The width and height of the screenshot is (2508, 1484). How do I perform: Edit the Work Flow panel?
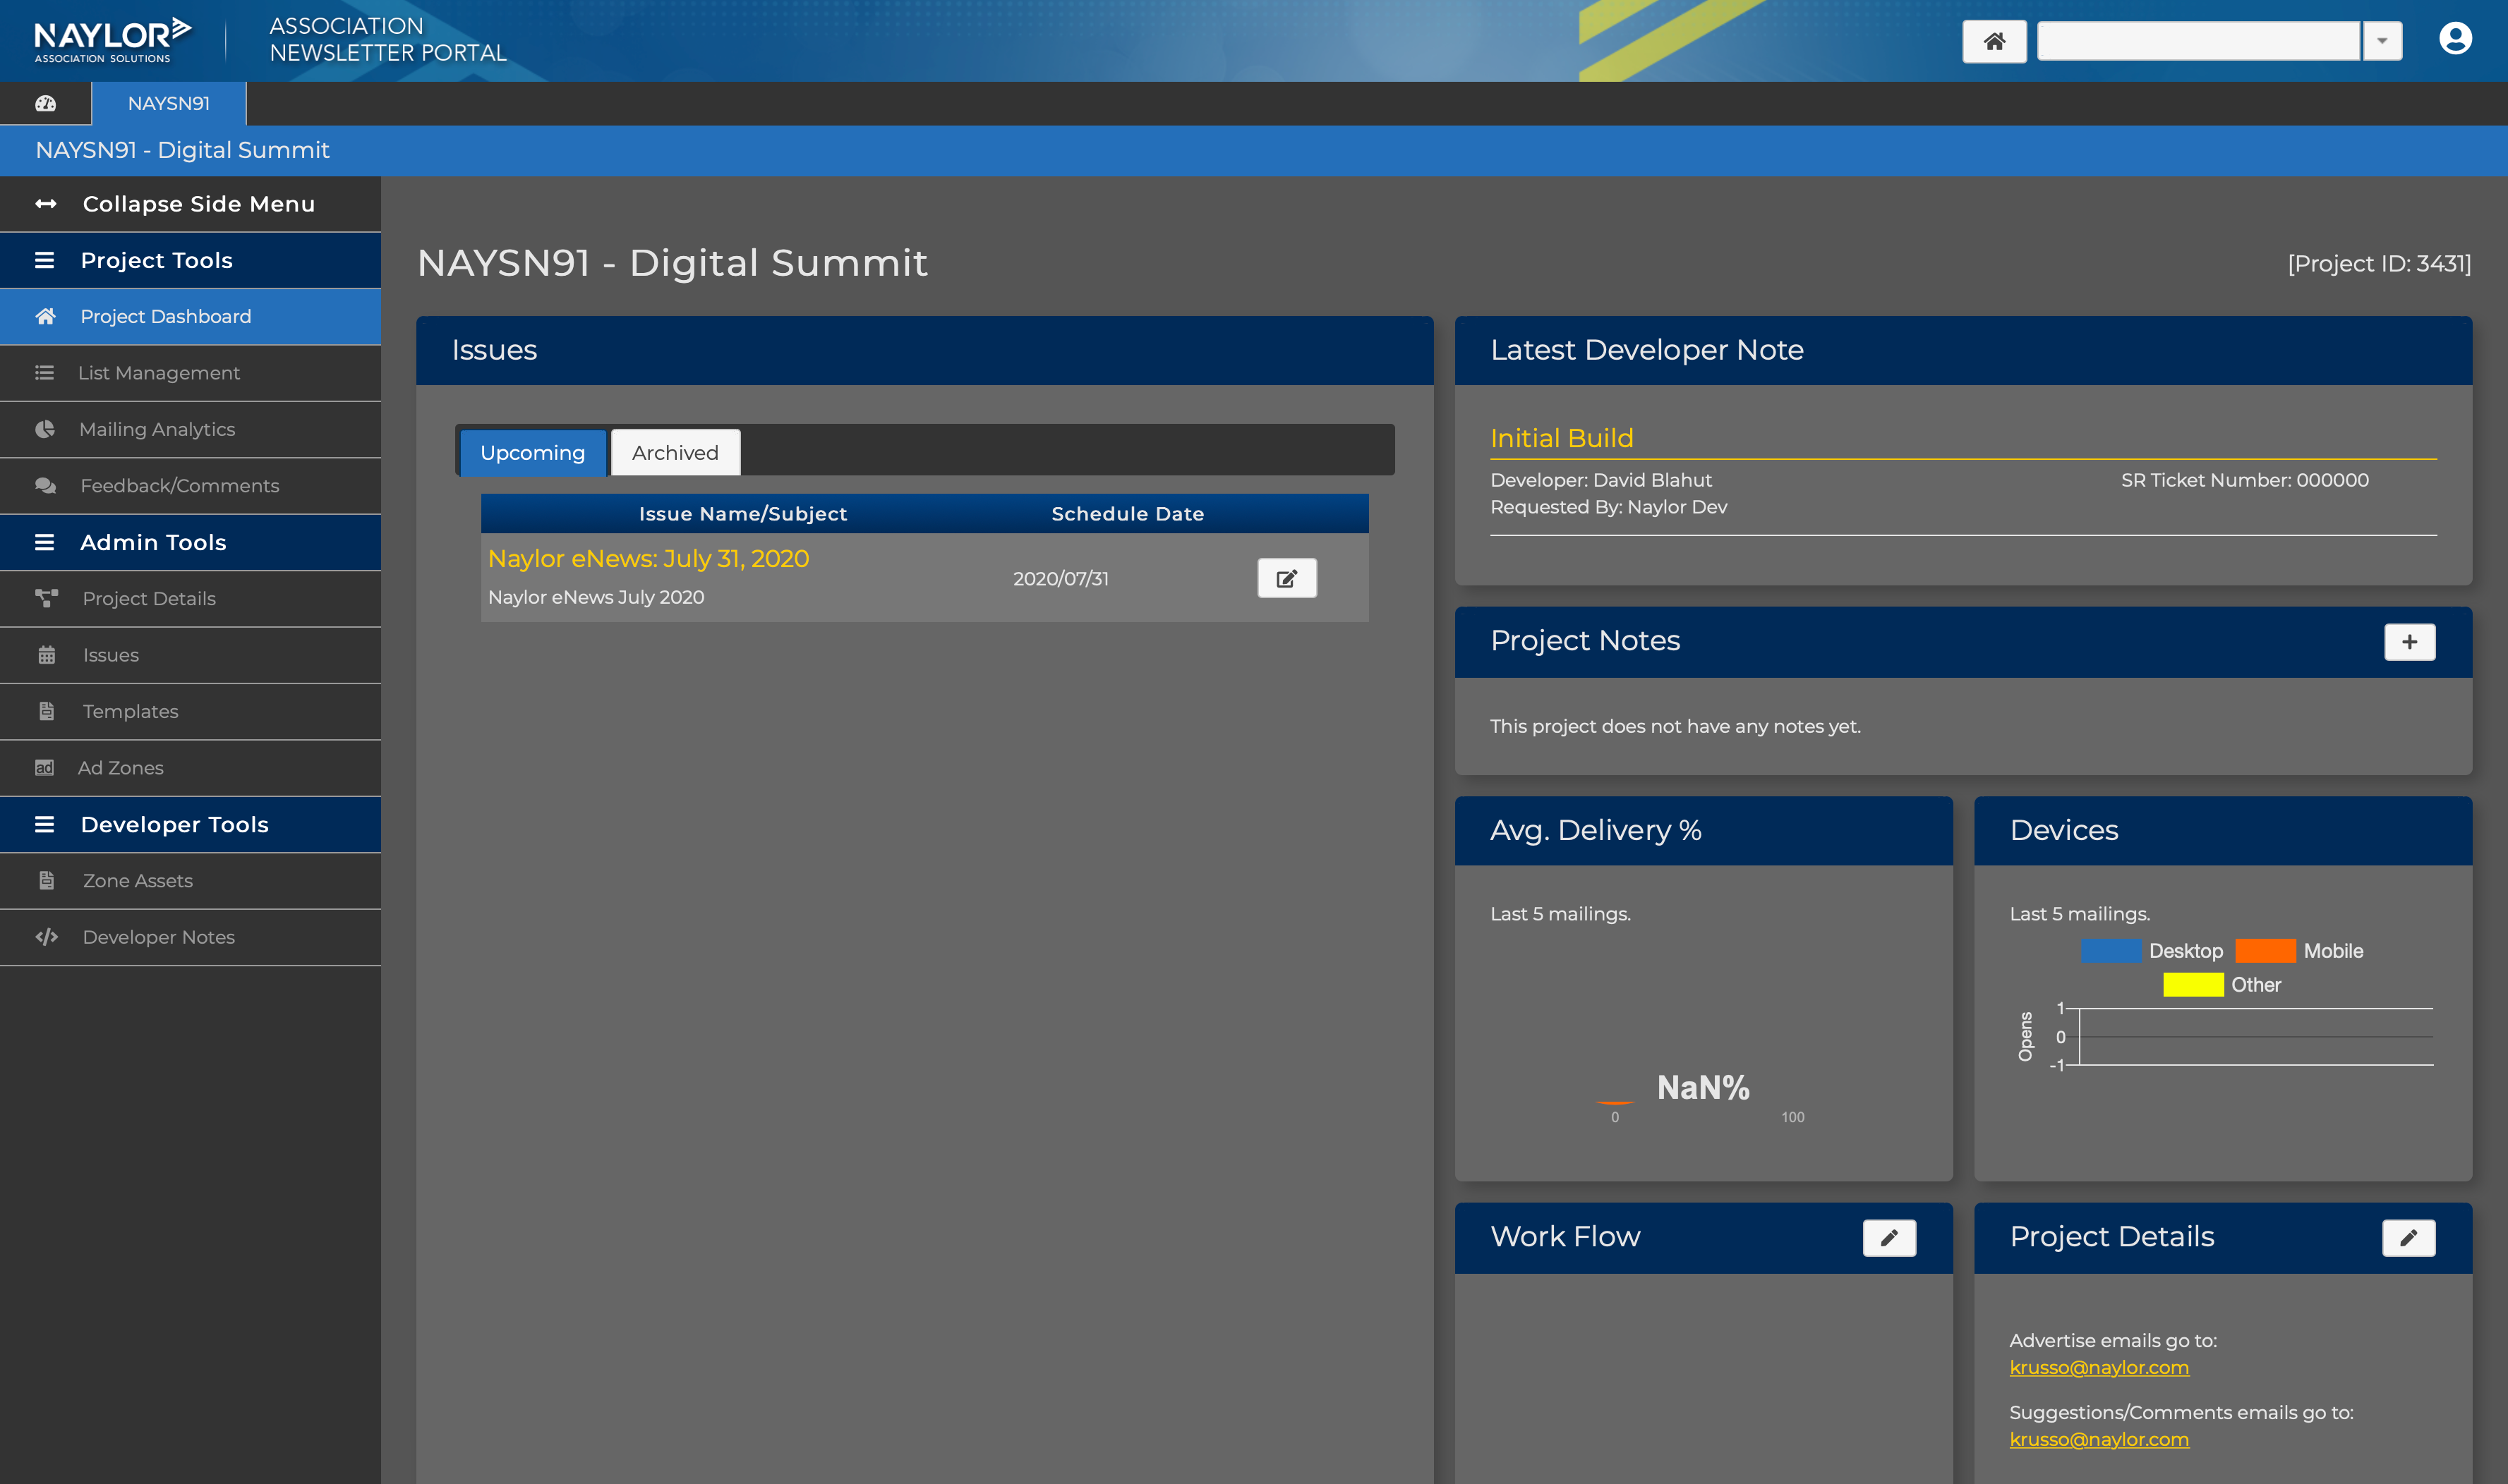click(x=1888, y=1238)
